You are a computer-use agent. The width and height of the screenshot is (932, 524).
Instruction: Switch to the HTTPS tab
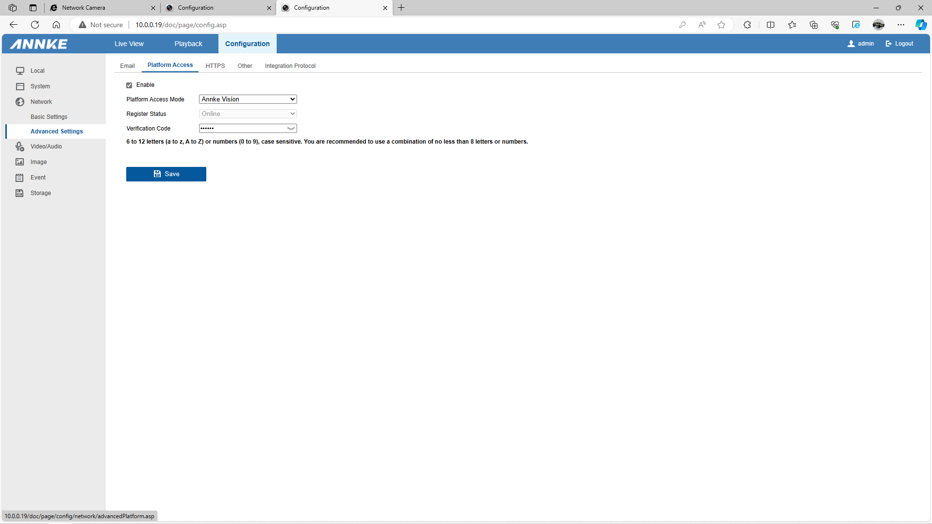click(x=215, y=66)
